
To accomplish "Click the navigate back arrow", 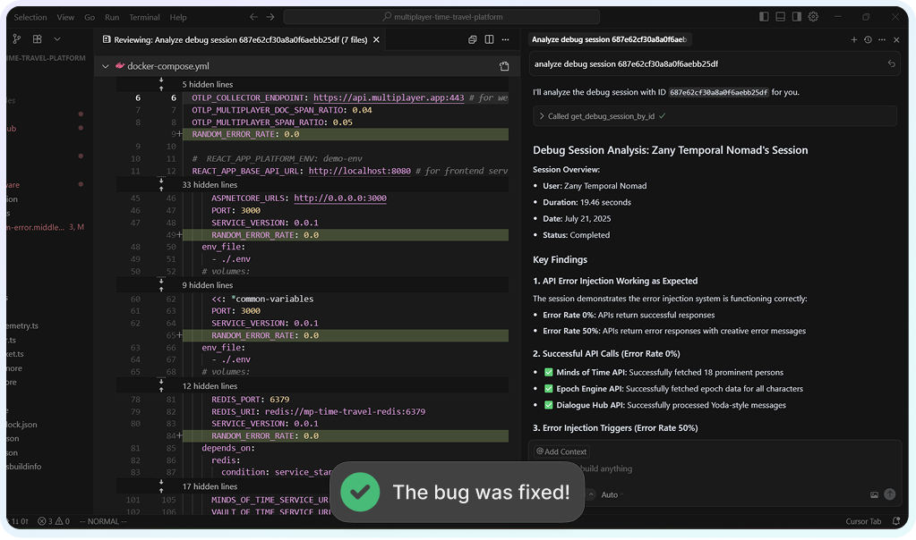I will [x=253, y=17].
